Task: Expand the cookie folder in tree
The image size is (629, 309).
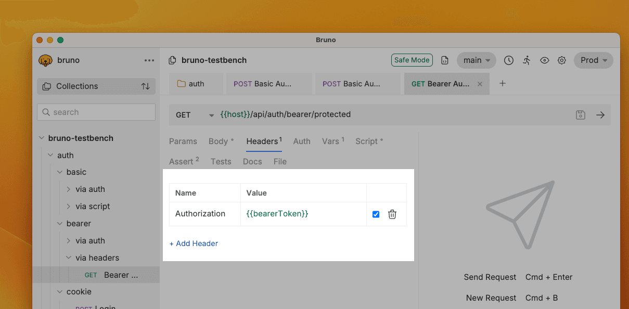Action: point(60,292)
